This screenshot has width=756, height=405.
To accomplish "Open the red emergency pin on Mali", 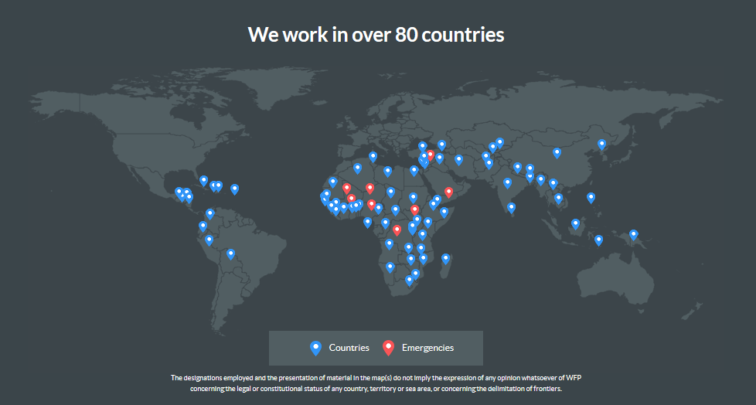I will tap(346, 189).
